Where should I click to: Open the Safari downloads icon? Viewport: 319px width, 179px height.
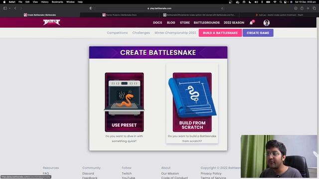[296, 8]
